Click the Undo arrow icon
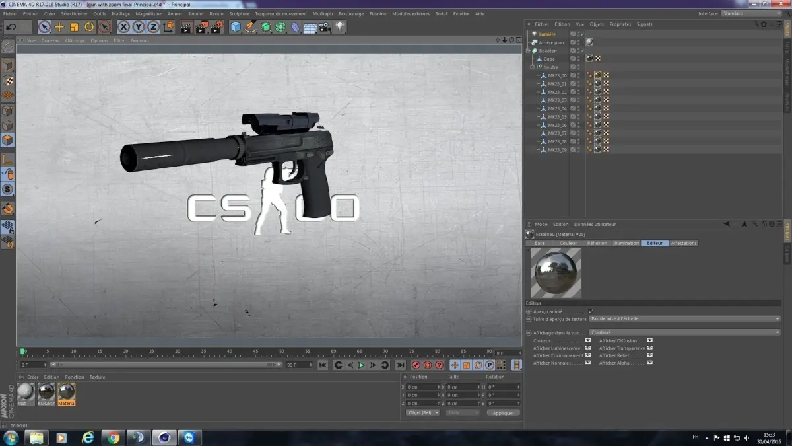The width and height of the screenshot is (792, 446). coord(11,27)
